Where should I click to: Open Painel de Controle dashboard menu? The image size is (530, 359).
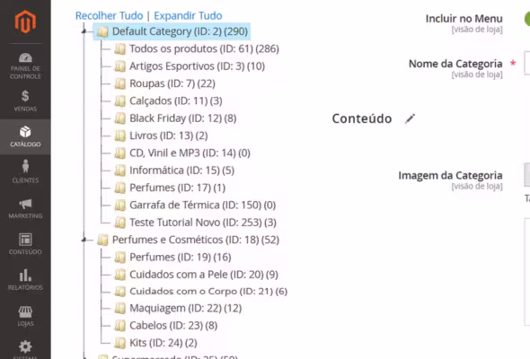tap(25, 66)
